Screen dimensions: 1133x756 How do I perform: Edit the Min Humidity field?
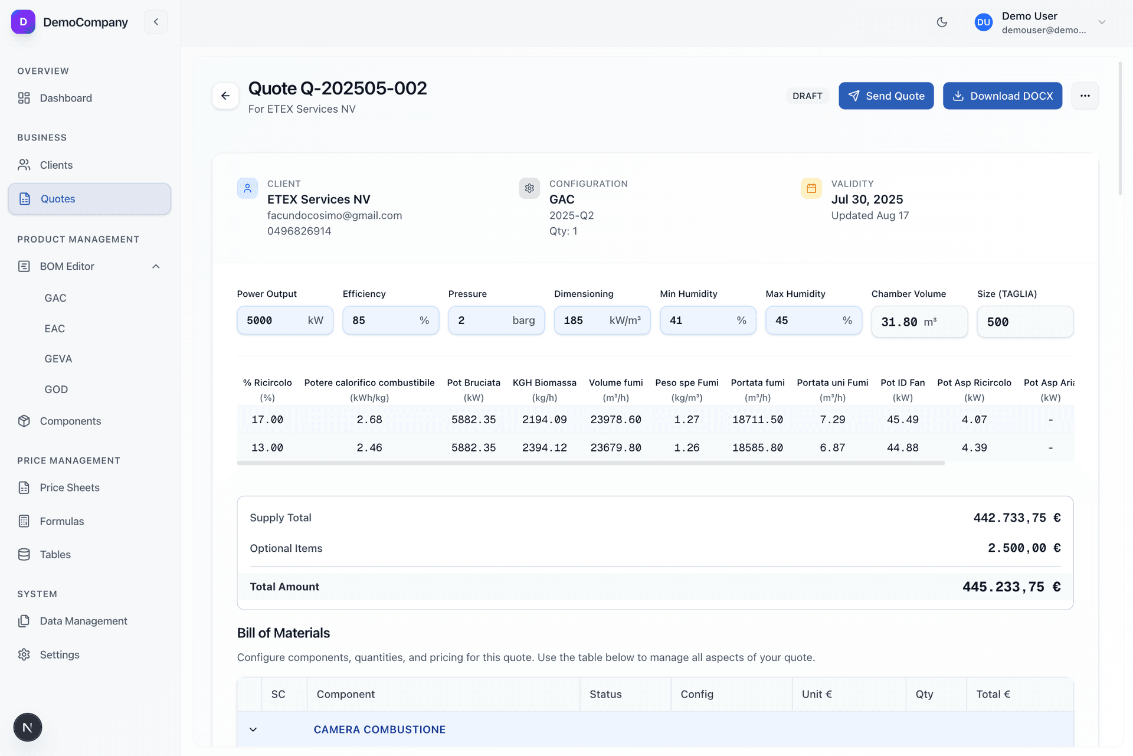[x=708, y=320]
